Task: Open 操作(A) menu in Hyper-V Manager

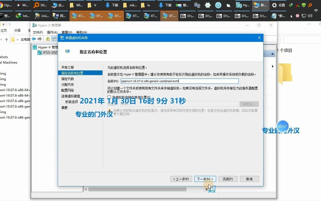Action: (x=52, y=32)
